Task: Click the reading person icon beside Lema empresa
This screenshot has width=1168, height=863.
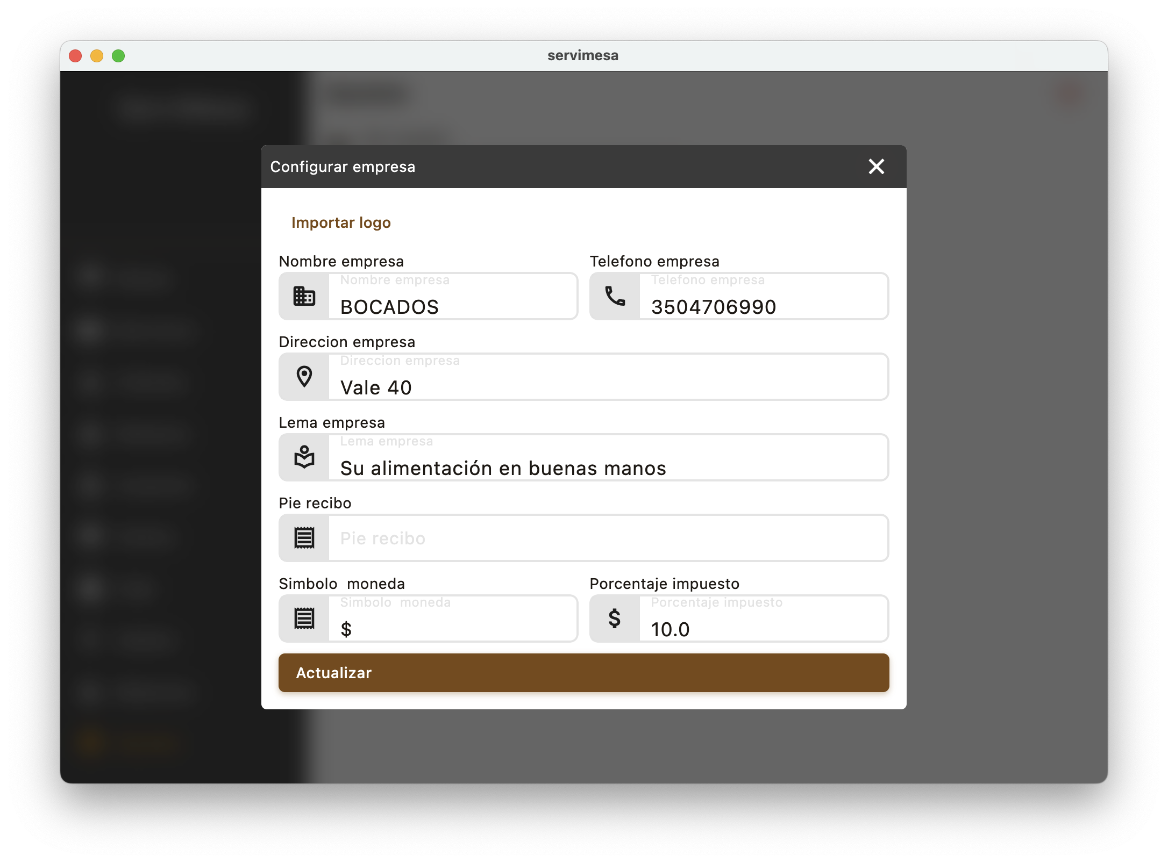Action: (304, 457)
